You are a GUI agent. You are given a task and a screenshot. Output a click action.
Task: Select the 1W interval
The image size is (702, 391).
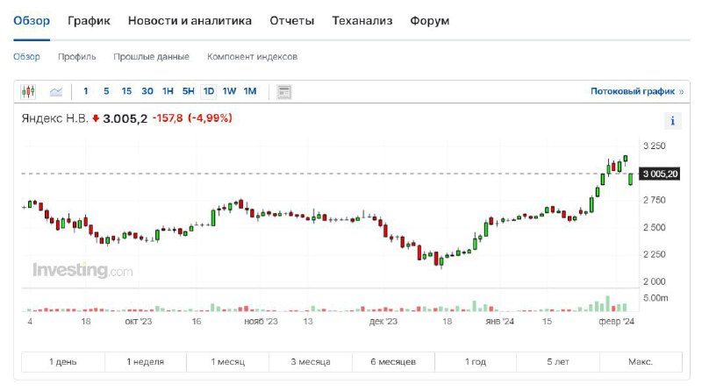(229, 91)
